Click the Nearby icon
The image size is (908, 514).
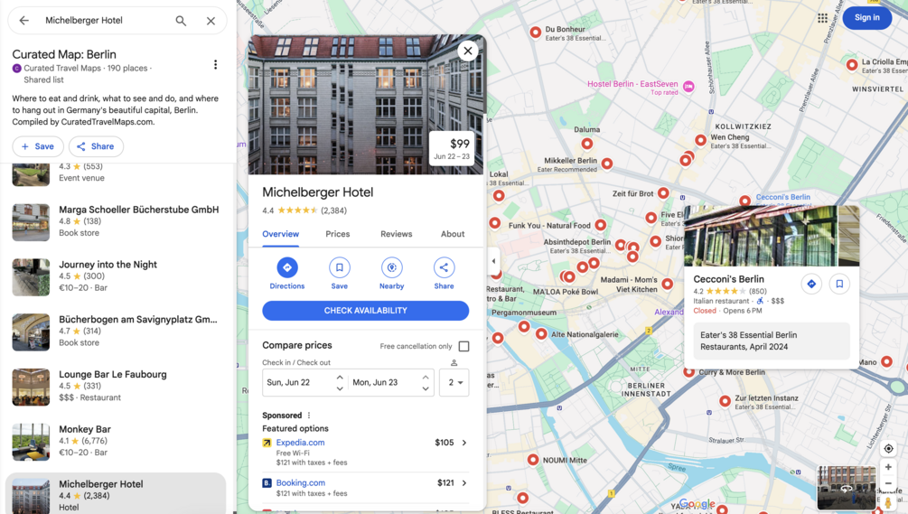pyautogui.click(x=391, y=267)
